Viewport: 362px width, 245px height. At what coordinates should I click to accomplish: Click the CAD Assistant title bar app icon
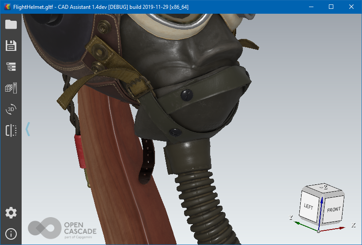(x=7, y=7)
